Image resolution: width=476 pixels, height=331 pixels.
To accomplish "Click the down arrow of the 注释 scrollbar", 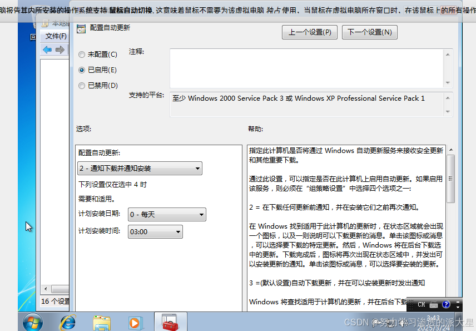I will pyautogui.click(x=448, y=83).
